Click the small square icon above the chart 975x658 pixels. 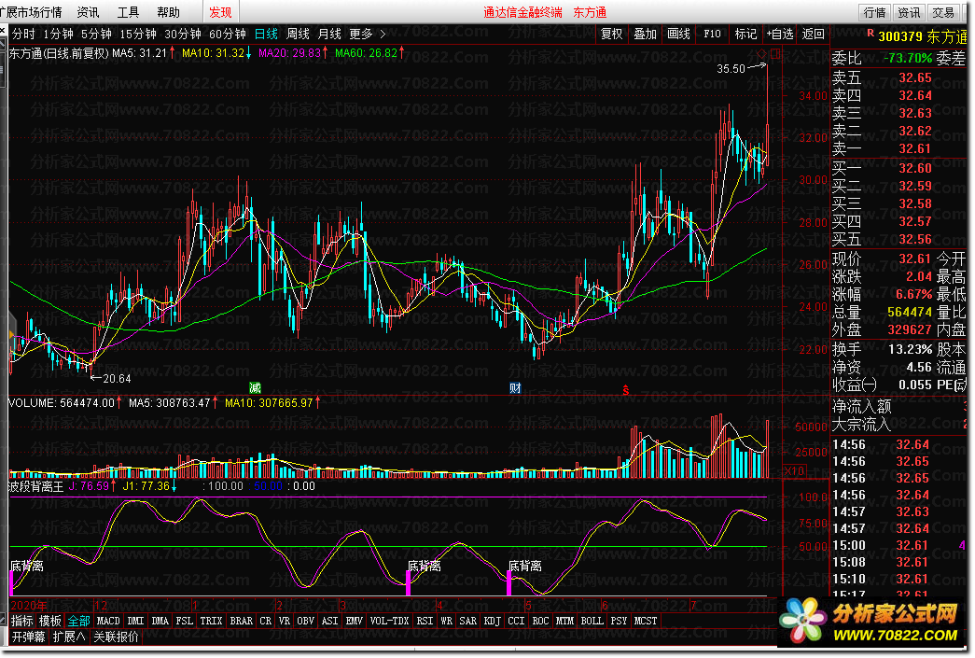[x=774, y=53]
